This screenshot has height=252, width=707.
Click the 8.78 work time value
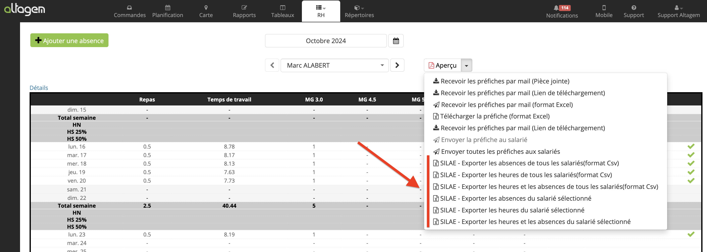click(229, 147)
